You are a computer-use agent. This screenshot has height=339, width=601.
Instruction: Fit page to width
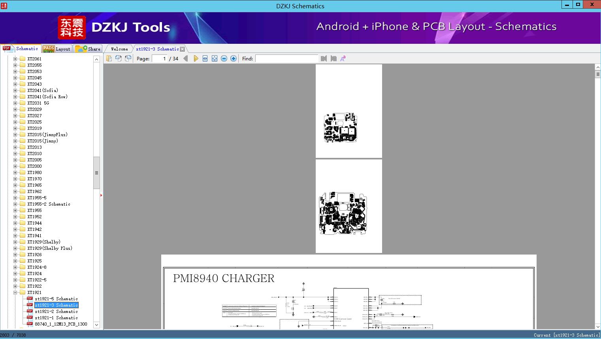point(205,58)
